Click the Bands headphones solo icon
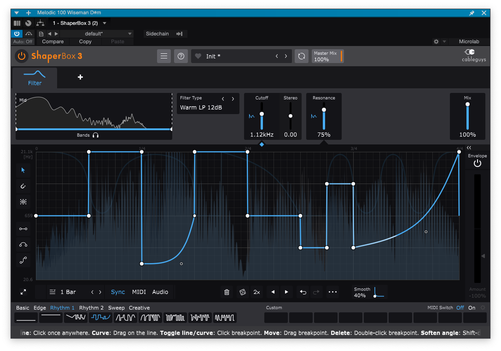Screen dimensions: 501x351 click(95, 135)
